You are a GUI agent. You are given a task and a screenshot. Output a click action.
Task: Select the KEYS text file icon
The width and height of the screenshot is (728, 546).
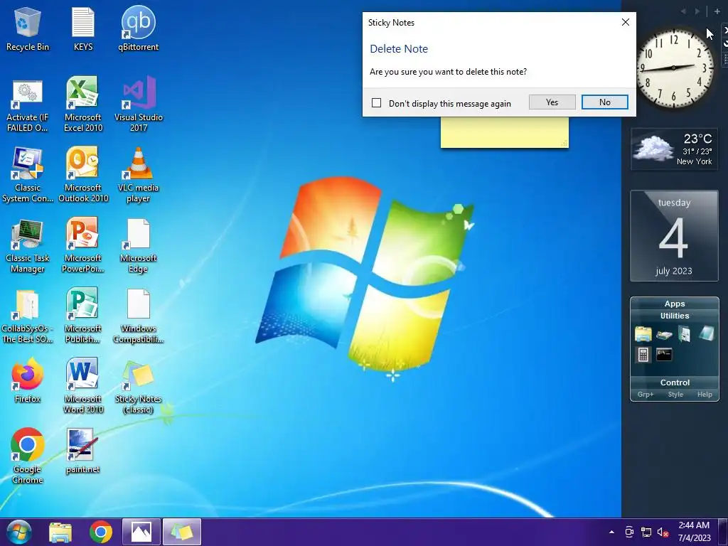coord(83,28)
